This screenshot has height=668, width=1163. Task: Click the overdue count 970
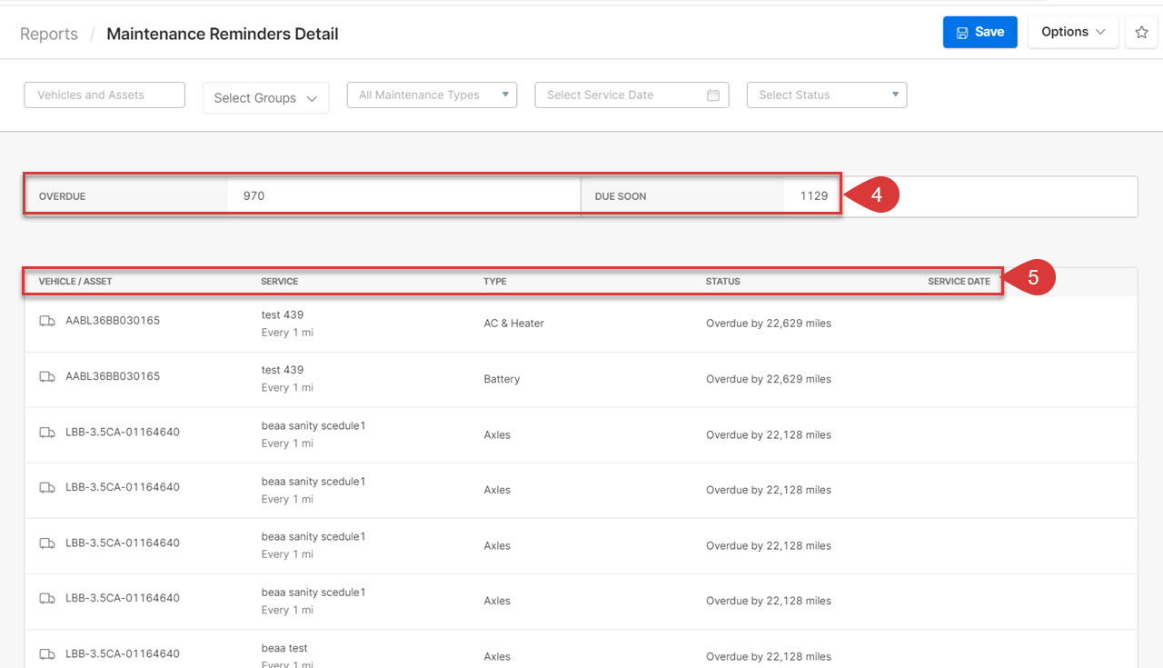(253, 195)
